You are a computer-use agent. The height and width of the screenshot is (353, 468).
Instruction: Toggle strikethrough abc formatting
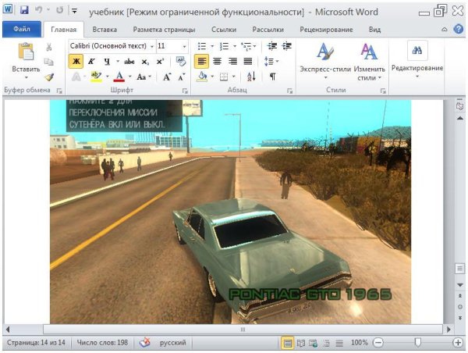point(129,62)
